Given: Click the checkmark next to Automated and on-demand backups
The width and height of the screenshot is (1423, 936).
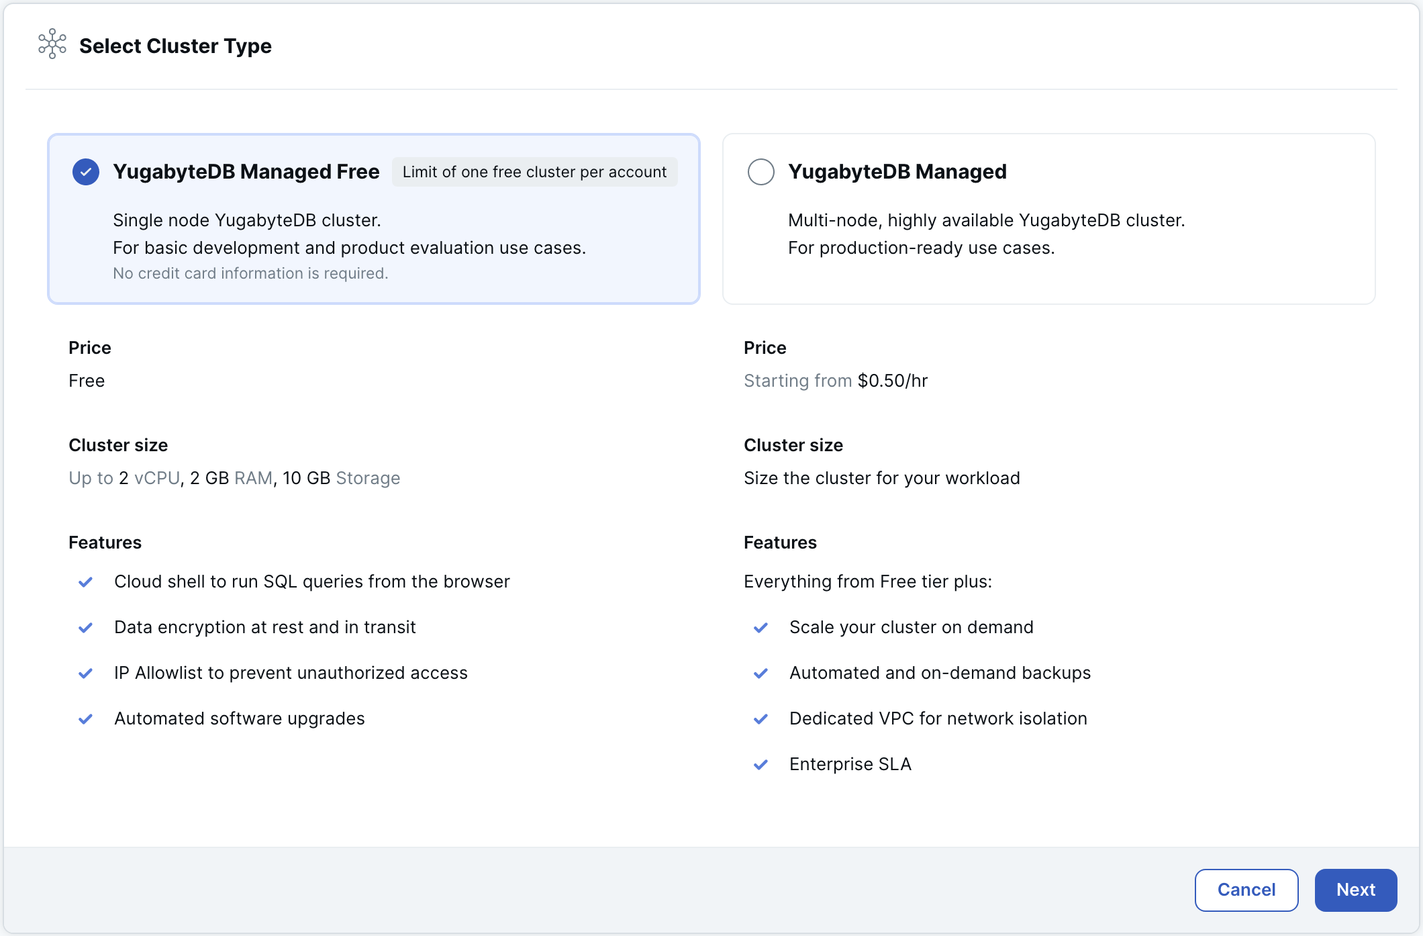Looking at the screenshot, I should [761, 673].
